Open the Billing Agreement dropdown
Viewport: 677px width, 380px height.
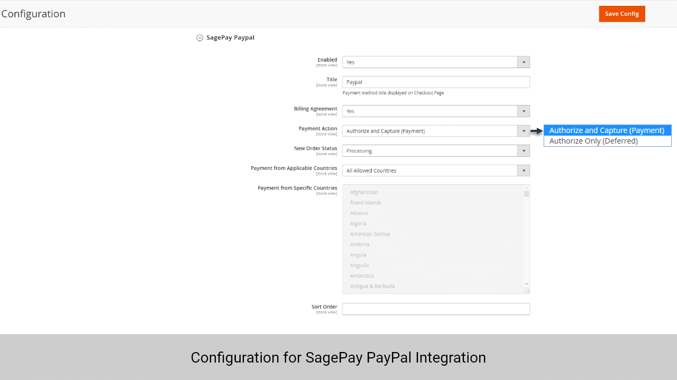click(436, 111)
